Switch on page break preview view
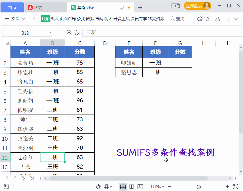 pos(140,186)
